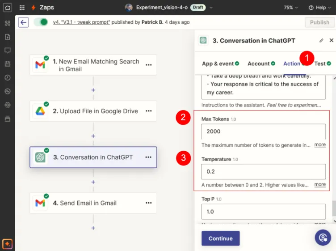This screenshot has height=251, width=336.
Task: Click the Zaps lightning bolt icon
Action: click(33, 8)
